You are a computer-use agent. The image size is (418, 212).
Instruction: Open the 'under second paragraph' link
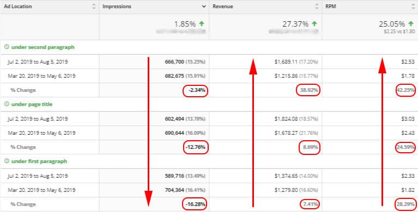[43, 47]
